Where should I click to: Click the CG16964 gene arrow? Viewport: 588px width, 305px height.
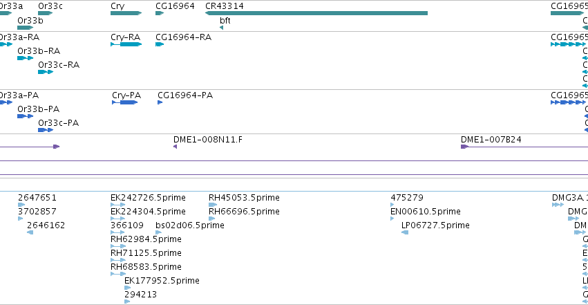click(160, 13)
